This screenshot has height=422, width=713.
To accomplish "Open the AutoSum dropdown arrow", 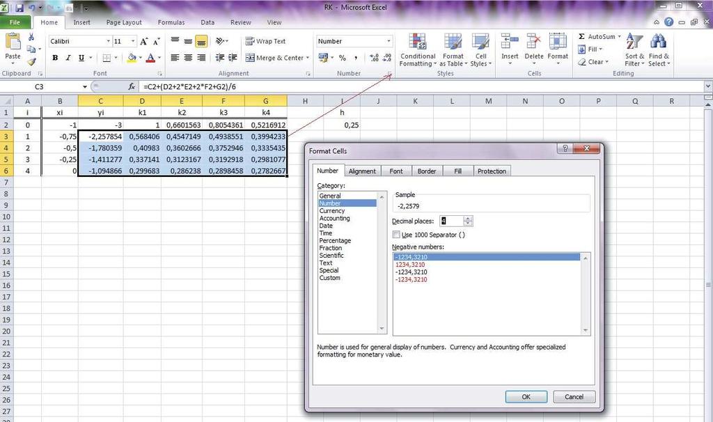I will click(x=619, y=36).
